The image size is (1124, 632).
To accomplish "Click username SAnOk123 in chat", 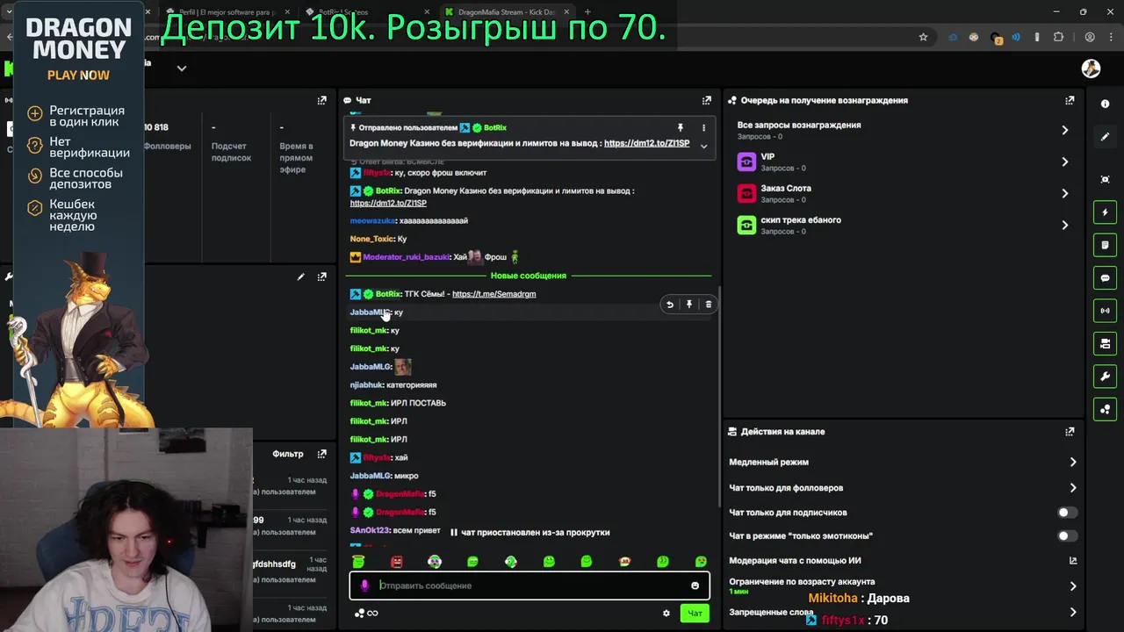I will click(x=370, y=531).
